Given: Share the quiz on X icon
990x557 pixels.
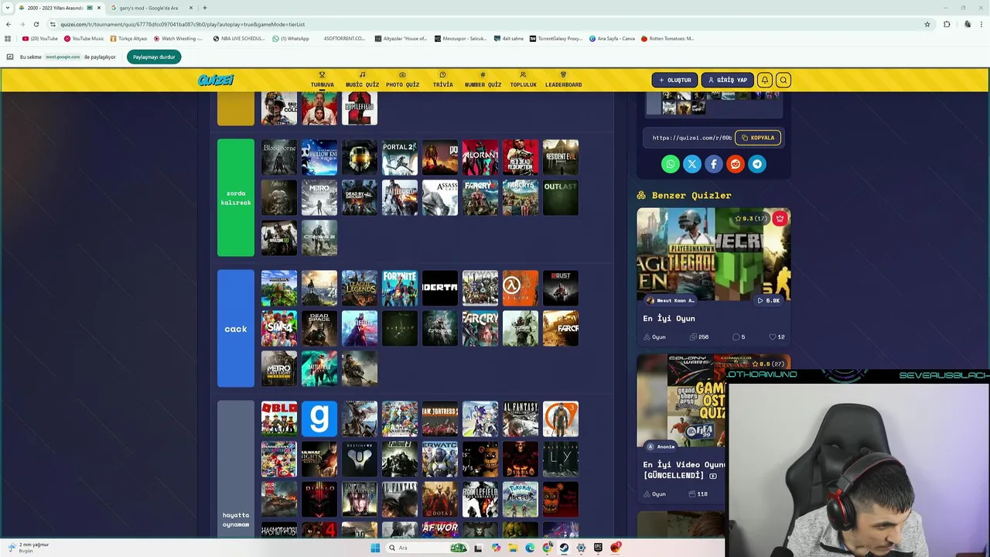Looking at the screenshot, I should pyautogui.click(x=692, y=164).
